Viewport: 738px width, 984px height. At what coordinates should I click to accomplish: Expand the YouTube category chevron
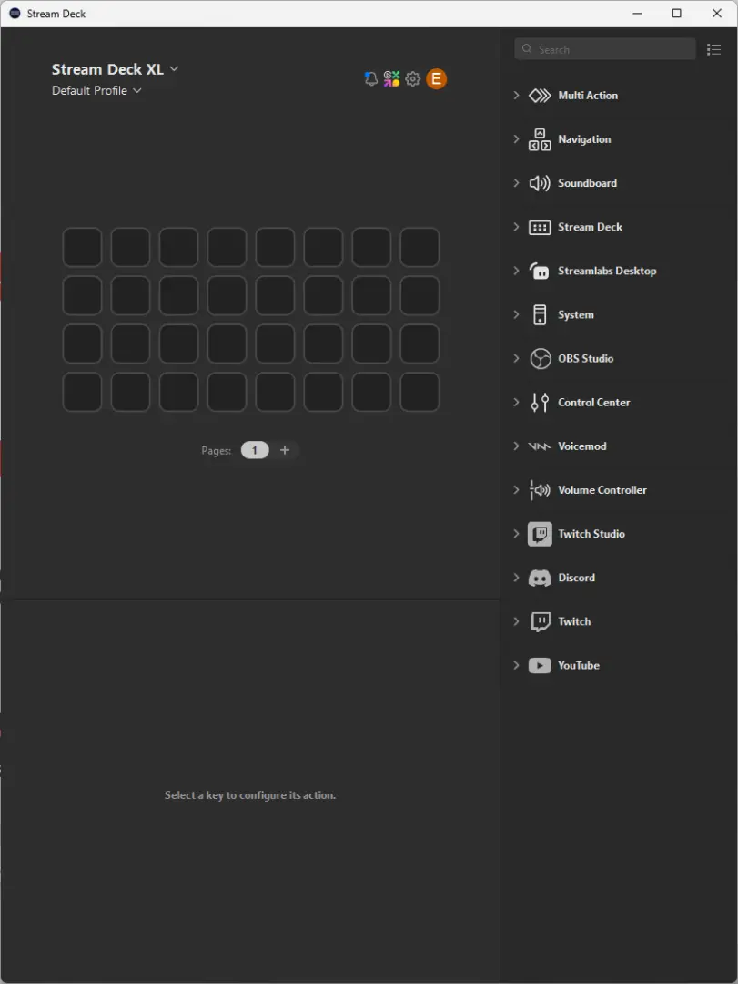click(x=516, y=666)
